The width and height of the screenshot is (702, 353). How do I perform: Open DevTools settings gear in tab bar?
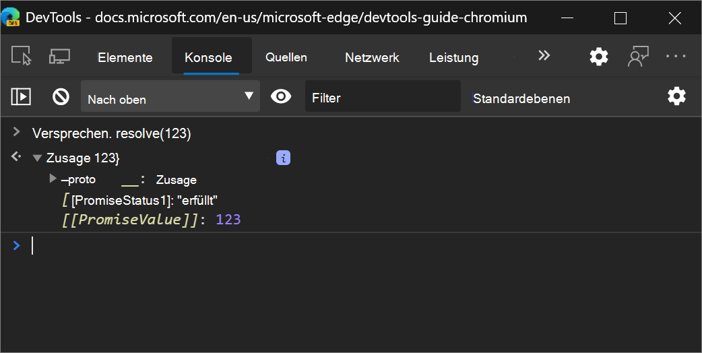click(x=598, y=57)
